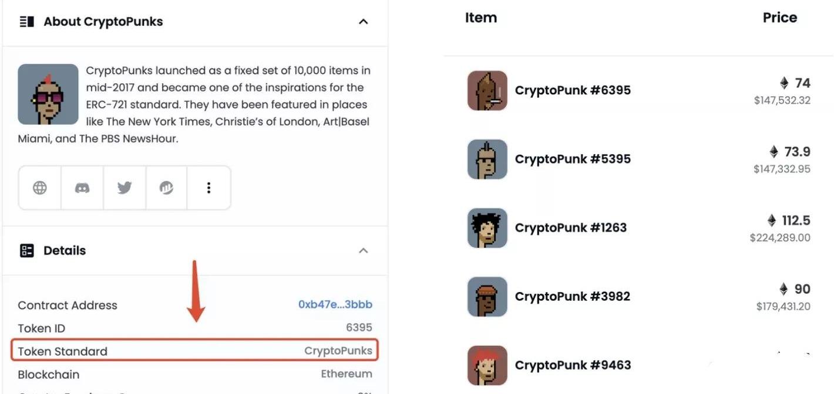This screenshot has height=394, width=834.
Task: Open CryptoPunk #6395 listing
Action: 573,90
